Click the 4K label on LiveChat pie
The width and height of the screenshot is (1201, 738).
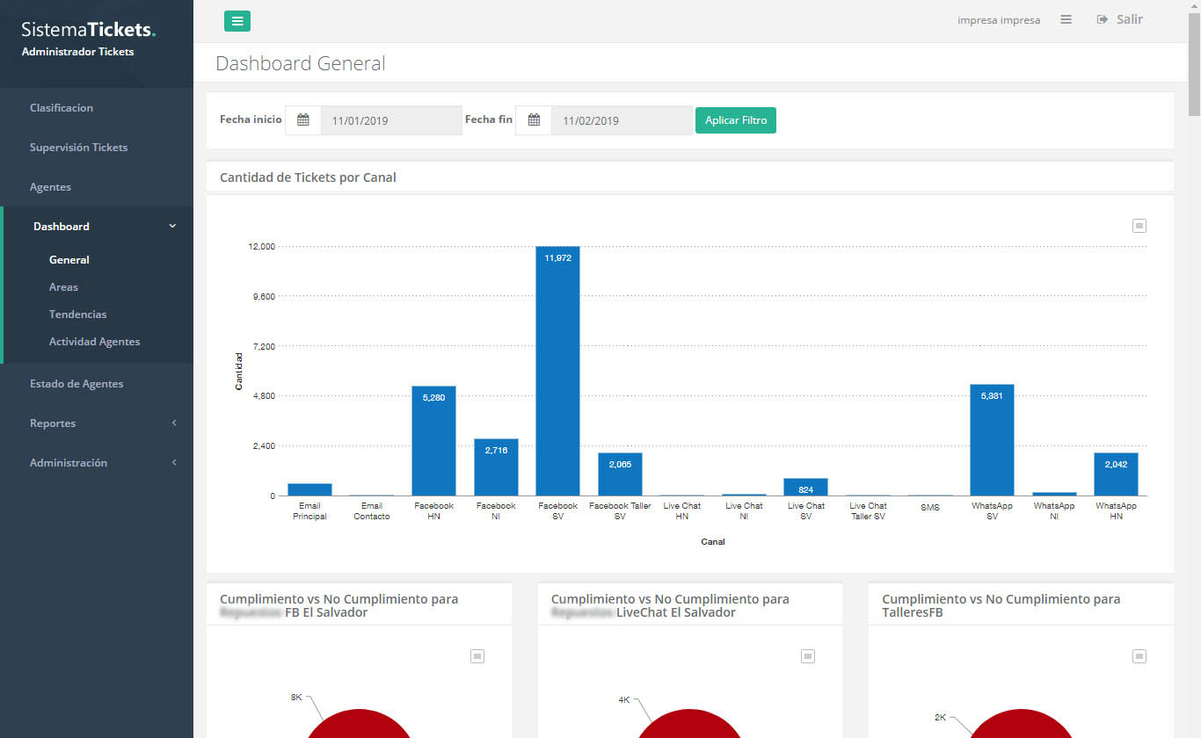pos(624,699)
